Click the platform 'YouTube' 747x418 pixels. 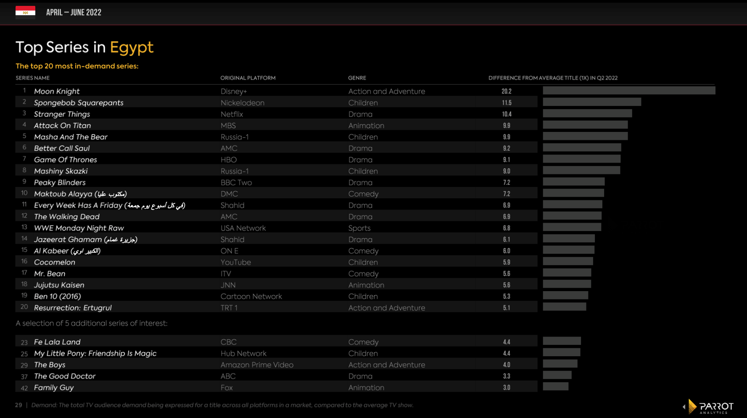236,262
